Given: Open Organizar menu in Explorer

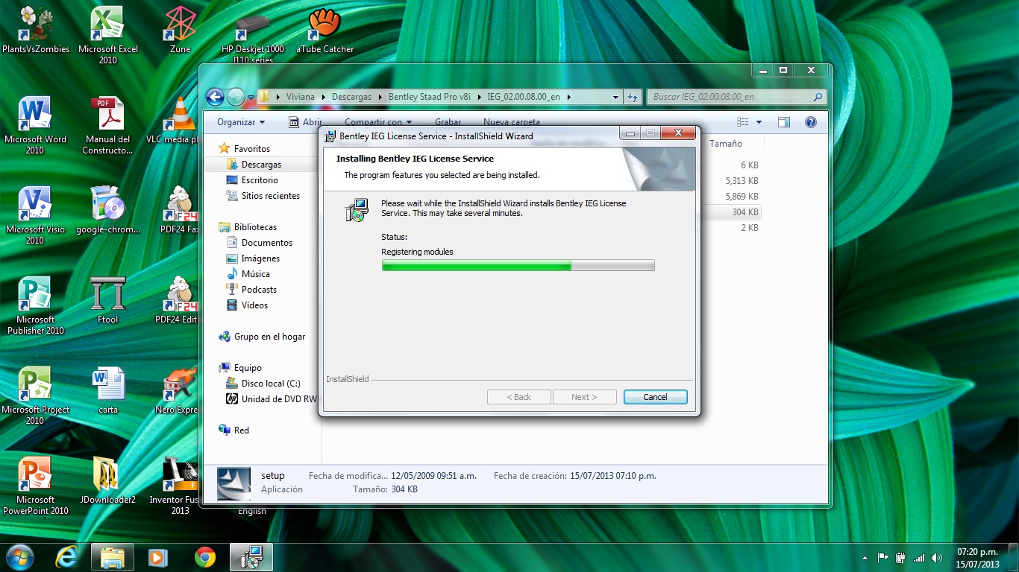Looking at the screenshot, I should [x=240, y=122].
